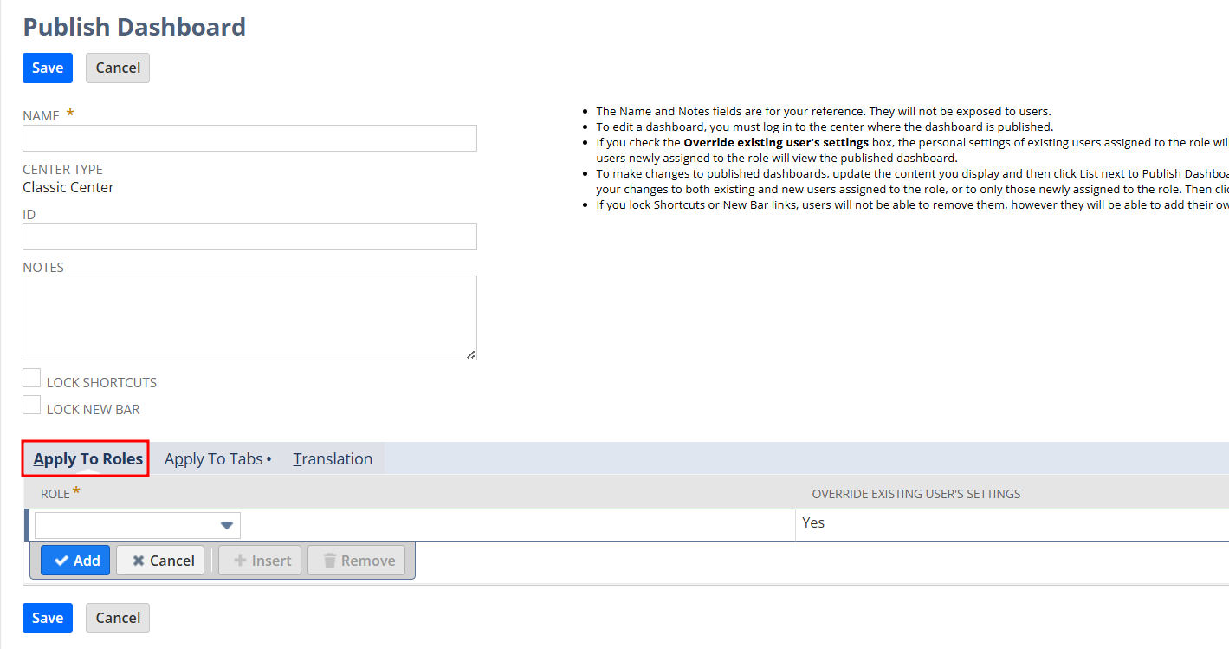The width and height of the screenshot is (1229, 649).
Task: Click the row Cancel button with the X icon
Action: click(x=160, y=561)
